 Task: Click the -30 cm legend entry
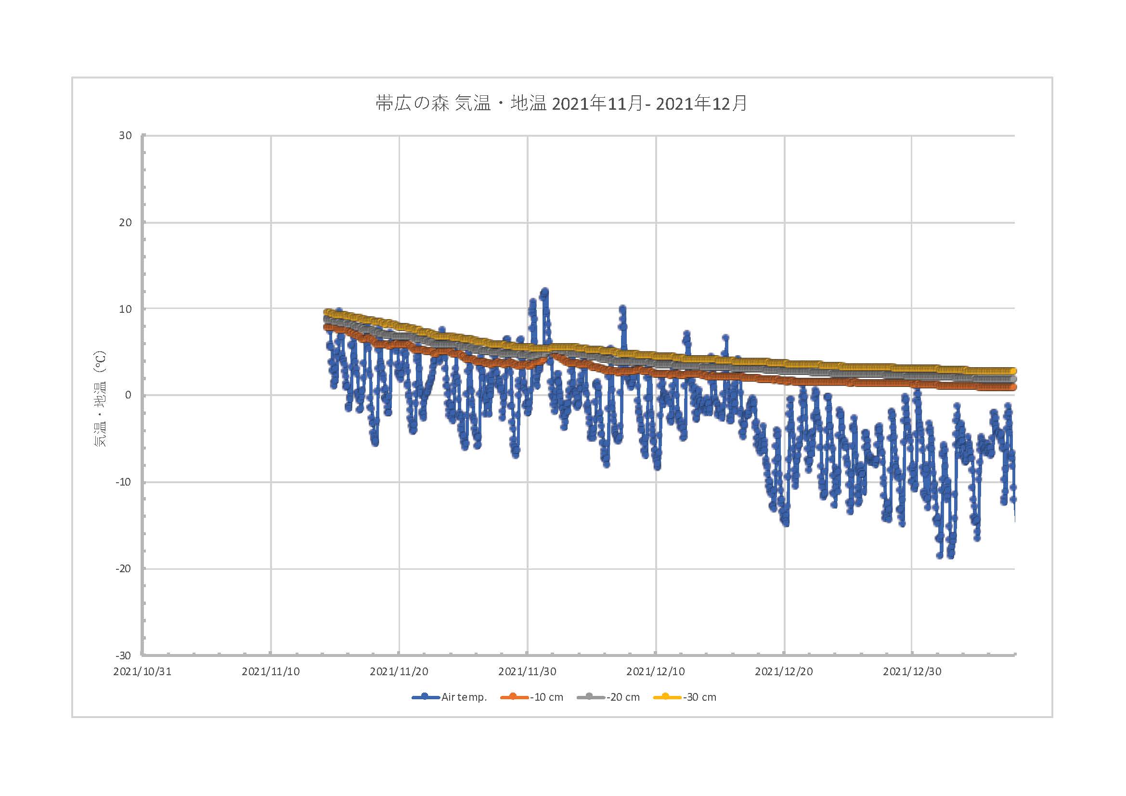(685, 697)
